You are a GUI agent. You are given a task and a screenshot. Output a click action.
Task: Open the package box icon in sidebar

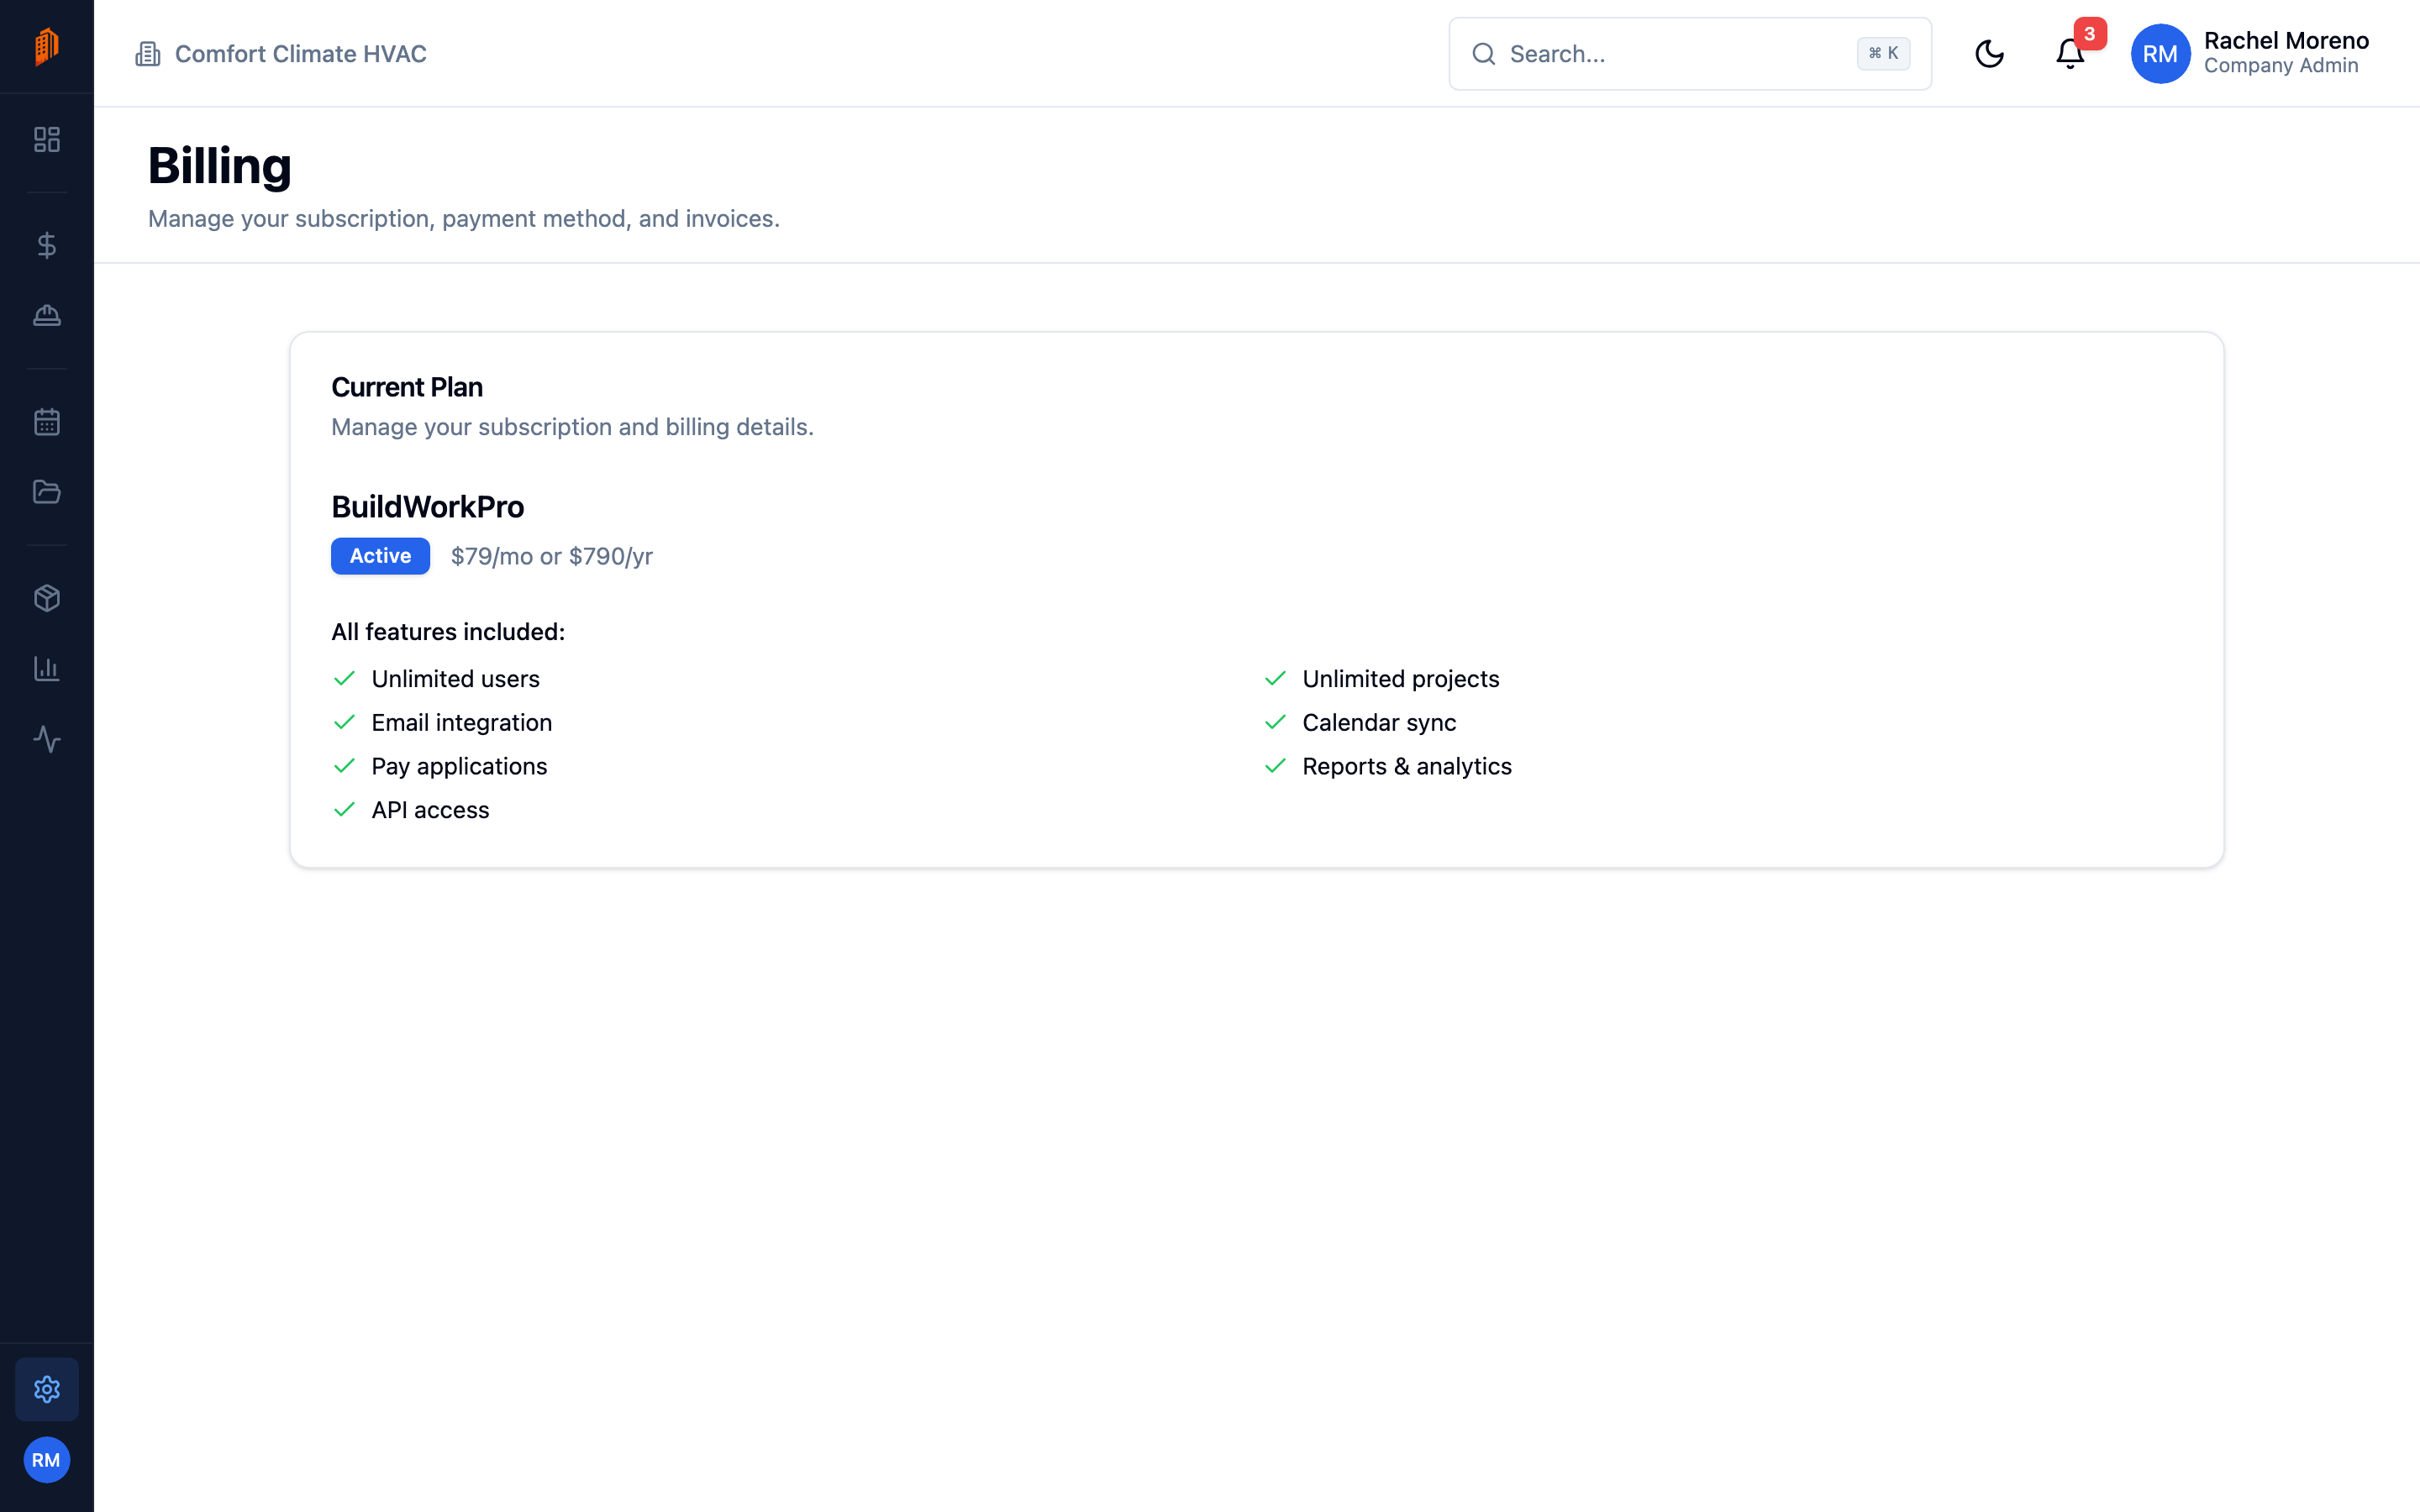[x=47, y=598]
